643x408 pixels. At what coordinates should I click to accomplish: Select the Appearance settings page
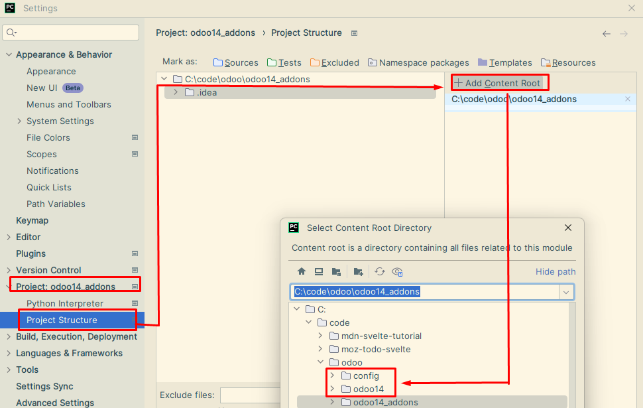(51, 72)
